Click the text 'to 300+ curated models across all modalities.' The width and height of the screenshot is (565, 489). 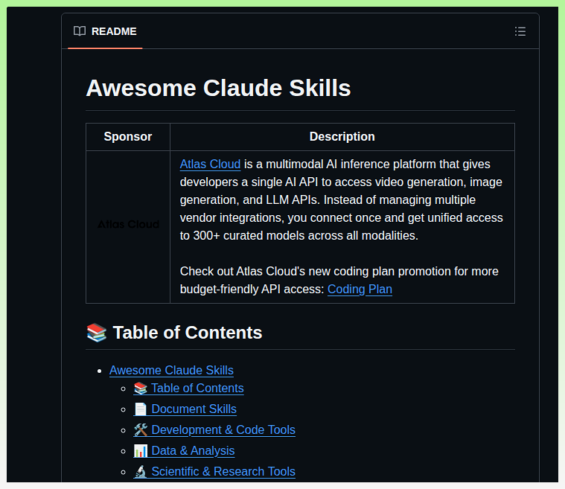click(x=299, y=236)
